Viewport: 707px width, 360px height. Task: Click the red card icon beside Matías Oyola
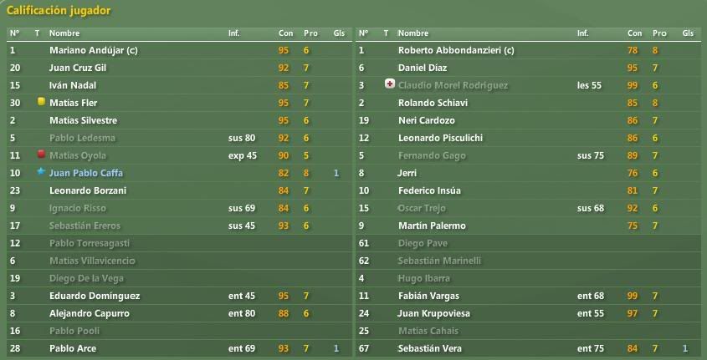pos(41,155)
